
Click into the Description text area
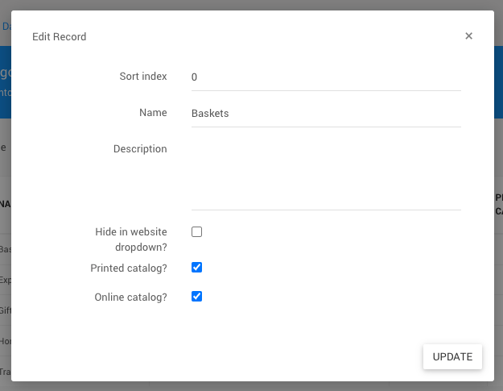tap(325, 174)
